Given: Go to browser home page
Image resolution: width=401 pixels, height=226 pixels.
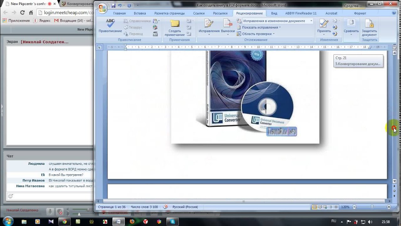Looking at the screenshot, I should [x=31, y=13].
